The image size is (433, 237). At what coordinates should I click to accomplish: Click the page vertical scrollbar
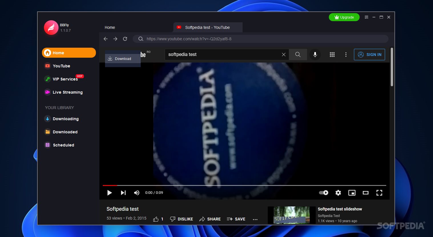392,67
